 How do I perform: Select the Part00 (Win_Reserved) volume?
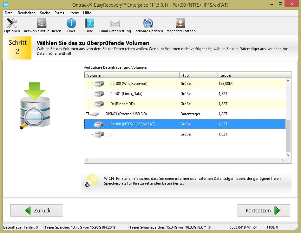(185, 84)
